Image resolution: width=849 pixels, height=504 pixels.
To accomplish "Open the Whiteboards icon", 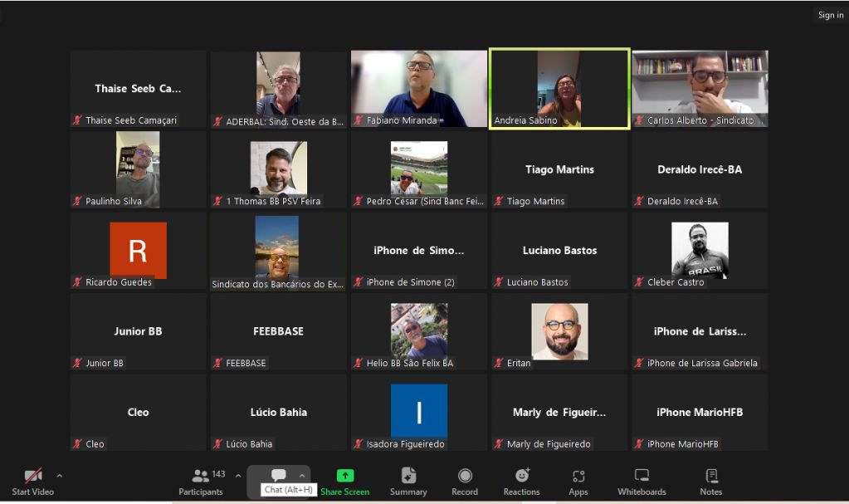I will pyautogui.click(x=642, y=475).
